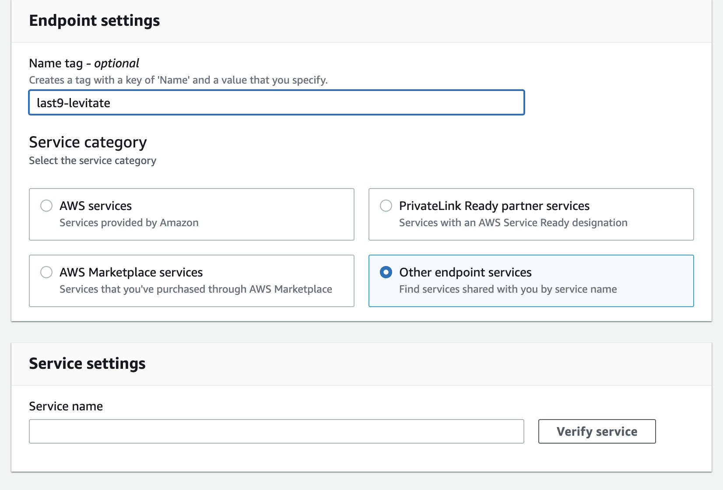Choose PrivateLink Ready partner services radio button
The width and height of the screenshot is (723, 490).
[x=386, y=206]
